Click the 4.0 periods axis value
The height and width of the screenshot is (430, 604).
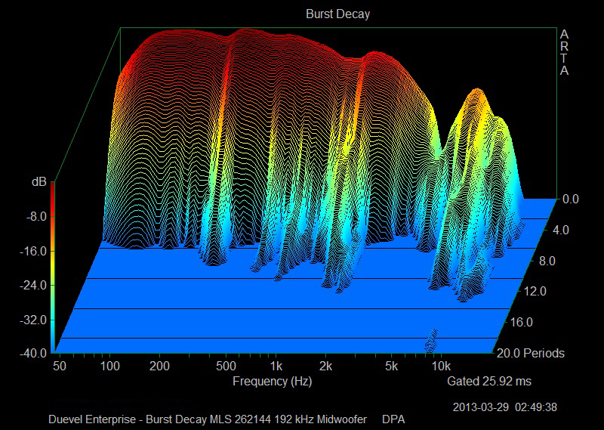560,230
